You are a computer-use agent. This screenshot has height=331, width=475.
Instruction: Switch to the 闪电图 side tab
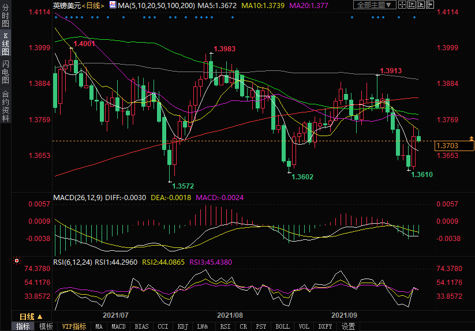[x=5, y=72]
